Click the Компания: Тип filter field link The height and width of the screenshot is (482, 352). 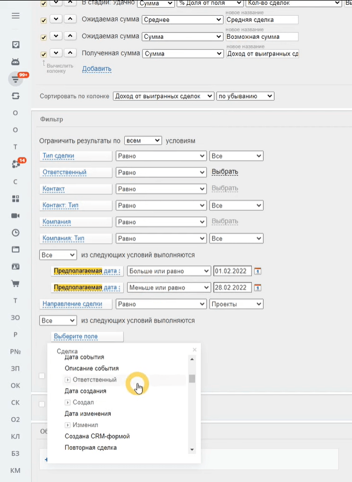tap(63, 238)
